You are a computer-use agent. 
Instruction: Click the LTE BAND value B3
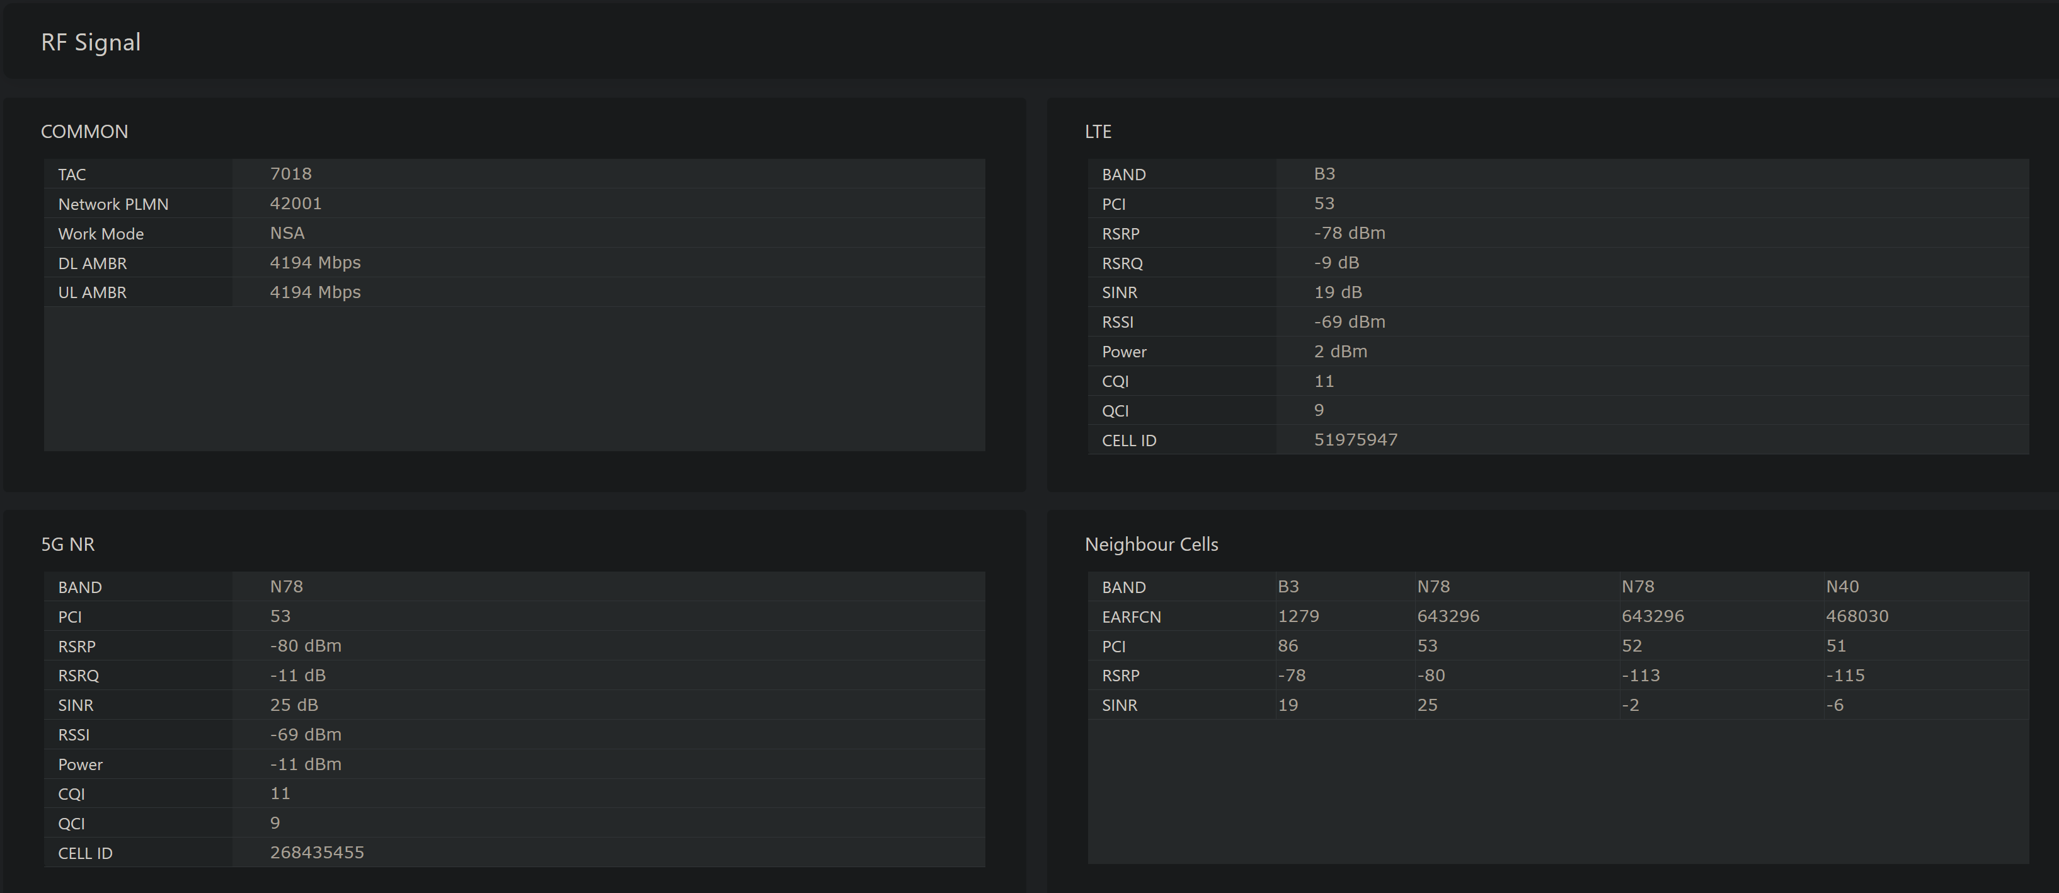[x=1324, y=173]
